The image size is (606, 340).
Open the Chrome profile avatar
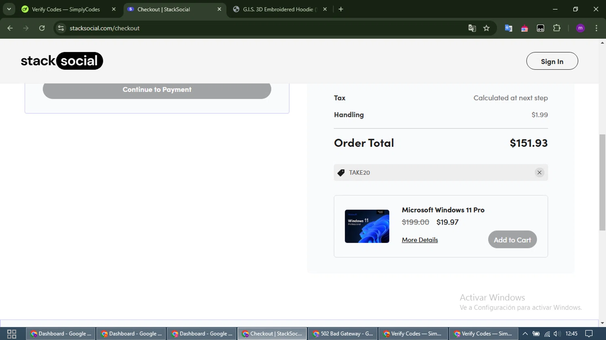(x=581, y=28)
